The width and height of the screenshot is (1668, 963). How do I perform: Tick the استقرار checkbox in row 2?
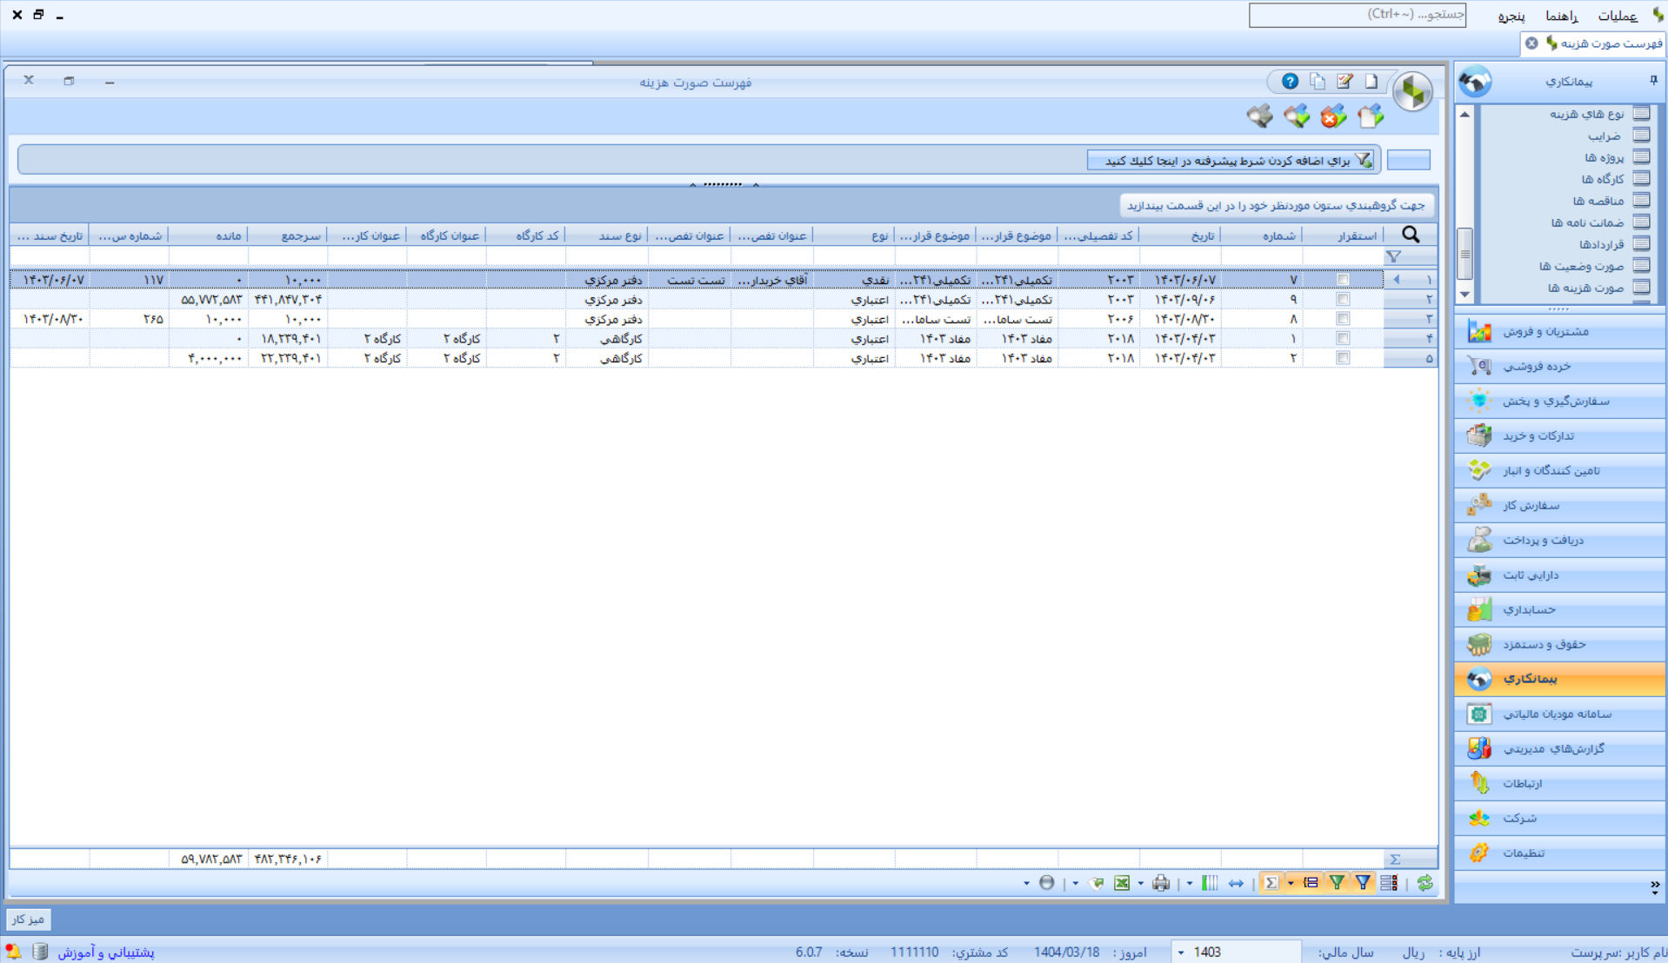coord(1343,299)
